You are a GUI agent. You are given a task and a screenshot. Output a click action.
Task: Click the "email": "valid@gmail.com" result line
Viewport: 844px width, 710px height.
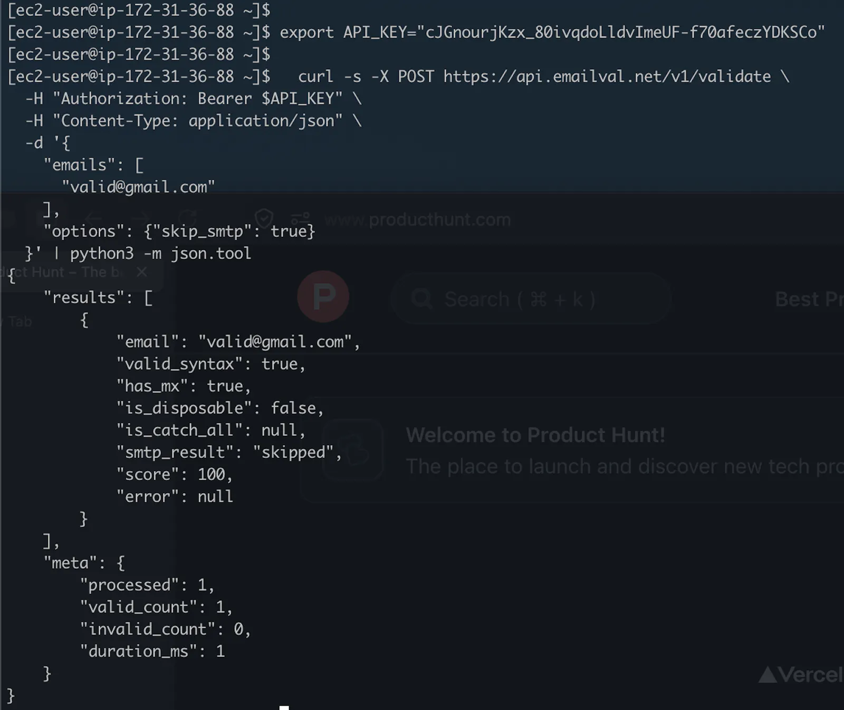(x=238, y=342)
